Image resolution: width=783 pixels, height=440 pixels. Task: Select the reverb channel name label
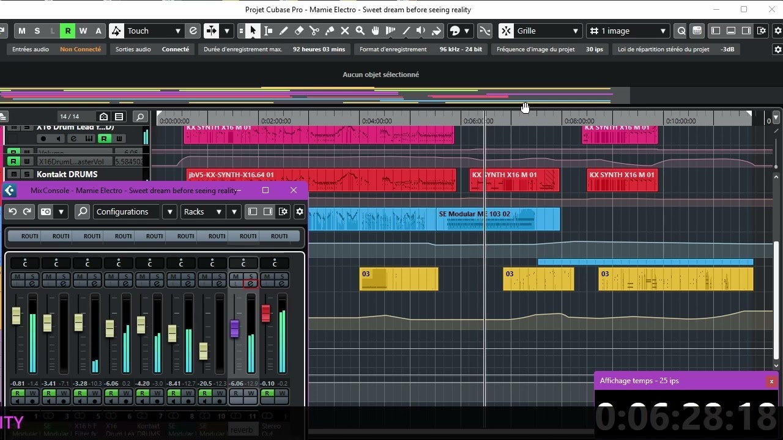click(243, 429)
